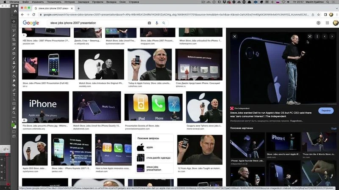This screenshot has height=190, width=339.
Task: Select the Hand tool in Photoshop toolbar
Action: (x=14, y=109)
